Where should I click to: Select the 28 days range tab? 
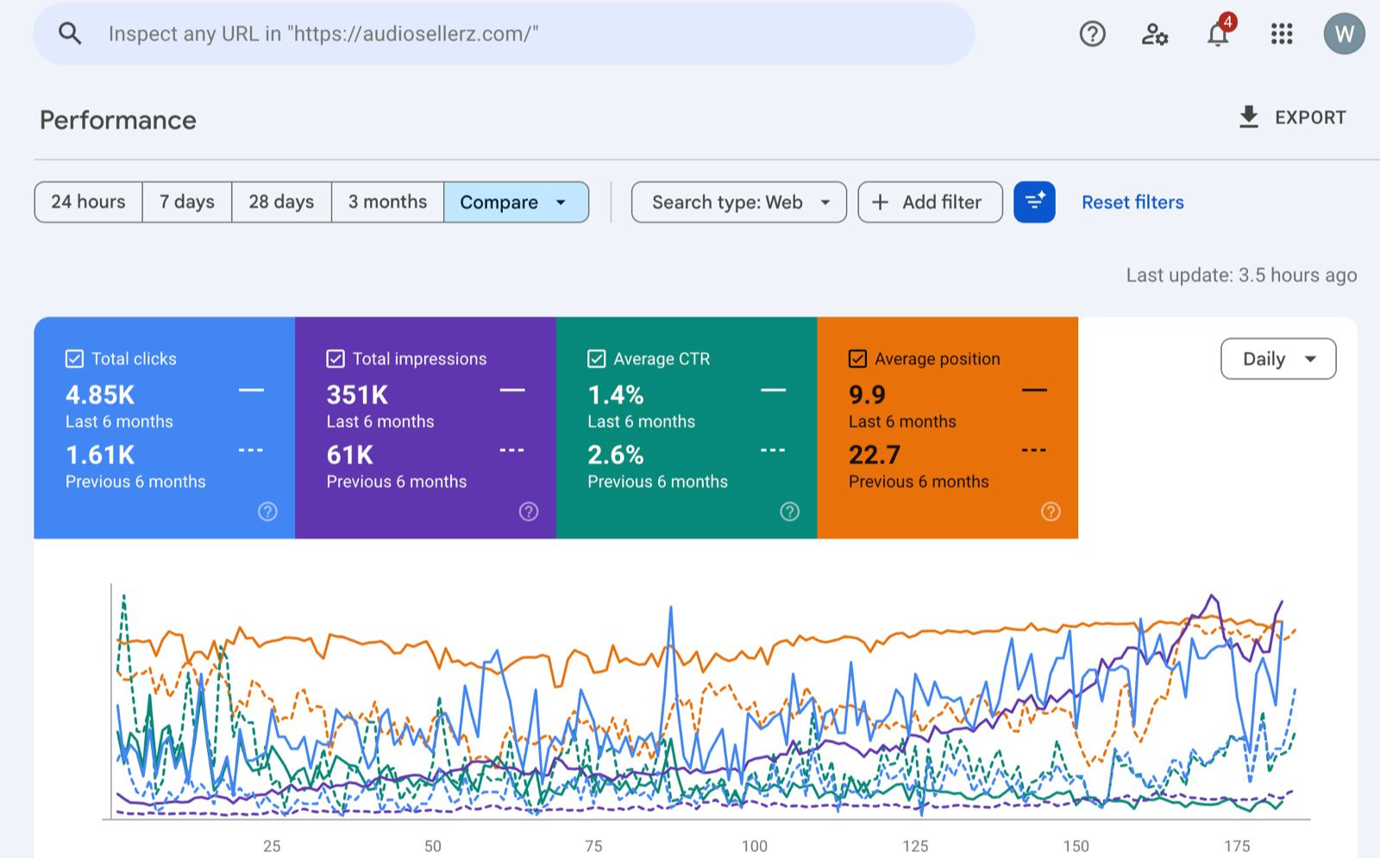point(281,202)
